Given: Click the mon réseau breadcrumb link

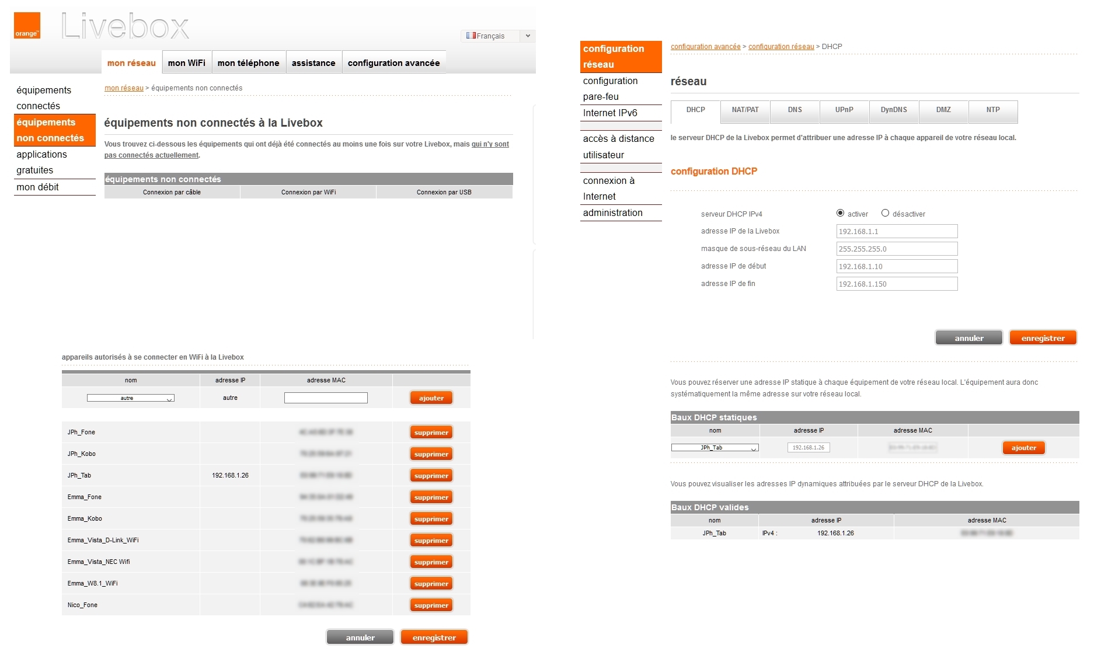Looking at the screenshot, I should click(x=124, y=88).
